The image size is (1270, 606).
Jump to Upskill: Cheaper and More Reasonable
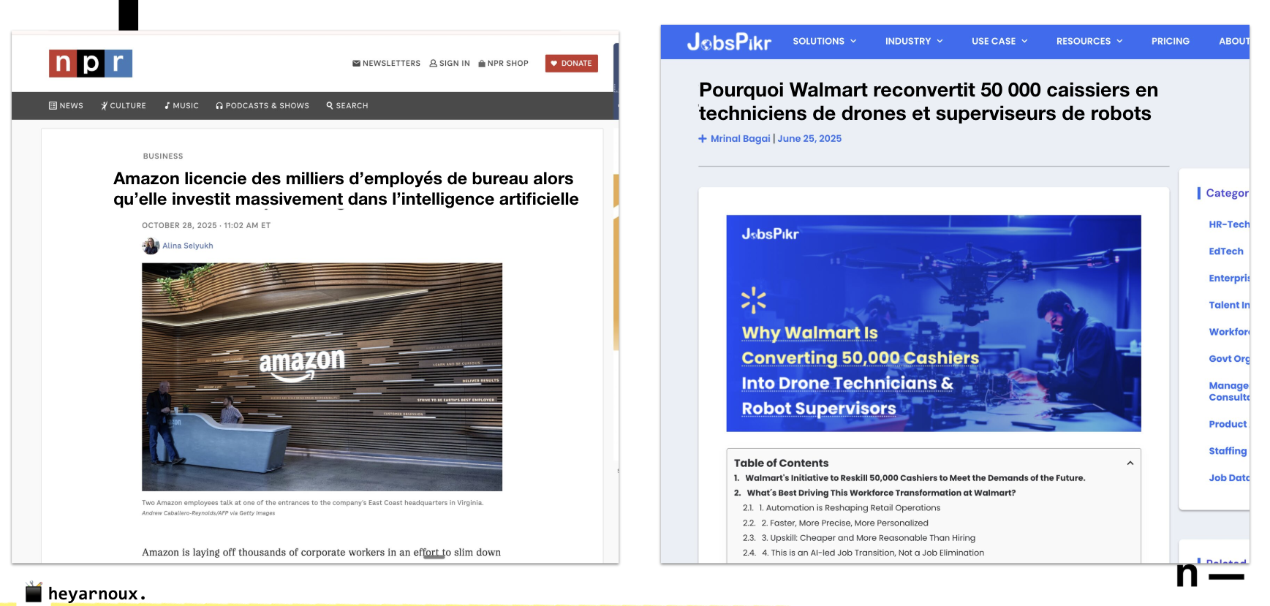click(x=869, y=538)
